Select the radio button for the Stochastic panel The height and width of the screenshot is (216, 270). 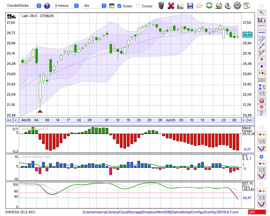262,184
